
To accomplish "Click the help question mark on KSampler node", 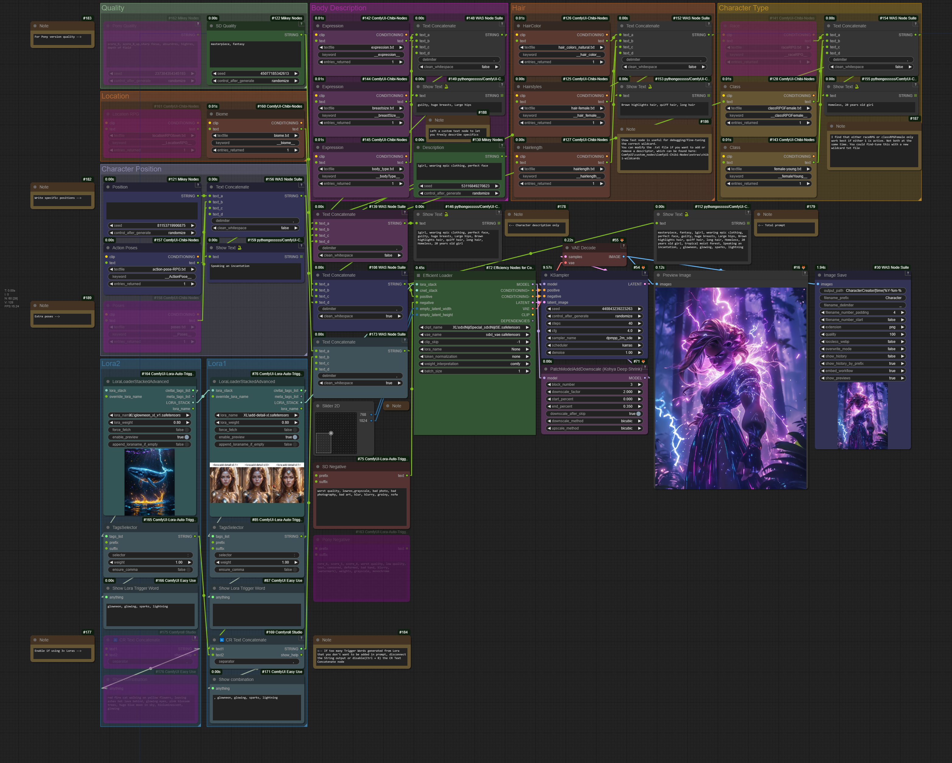I will point(645,273).
